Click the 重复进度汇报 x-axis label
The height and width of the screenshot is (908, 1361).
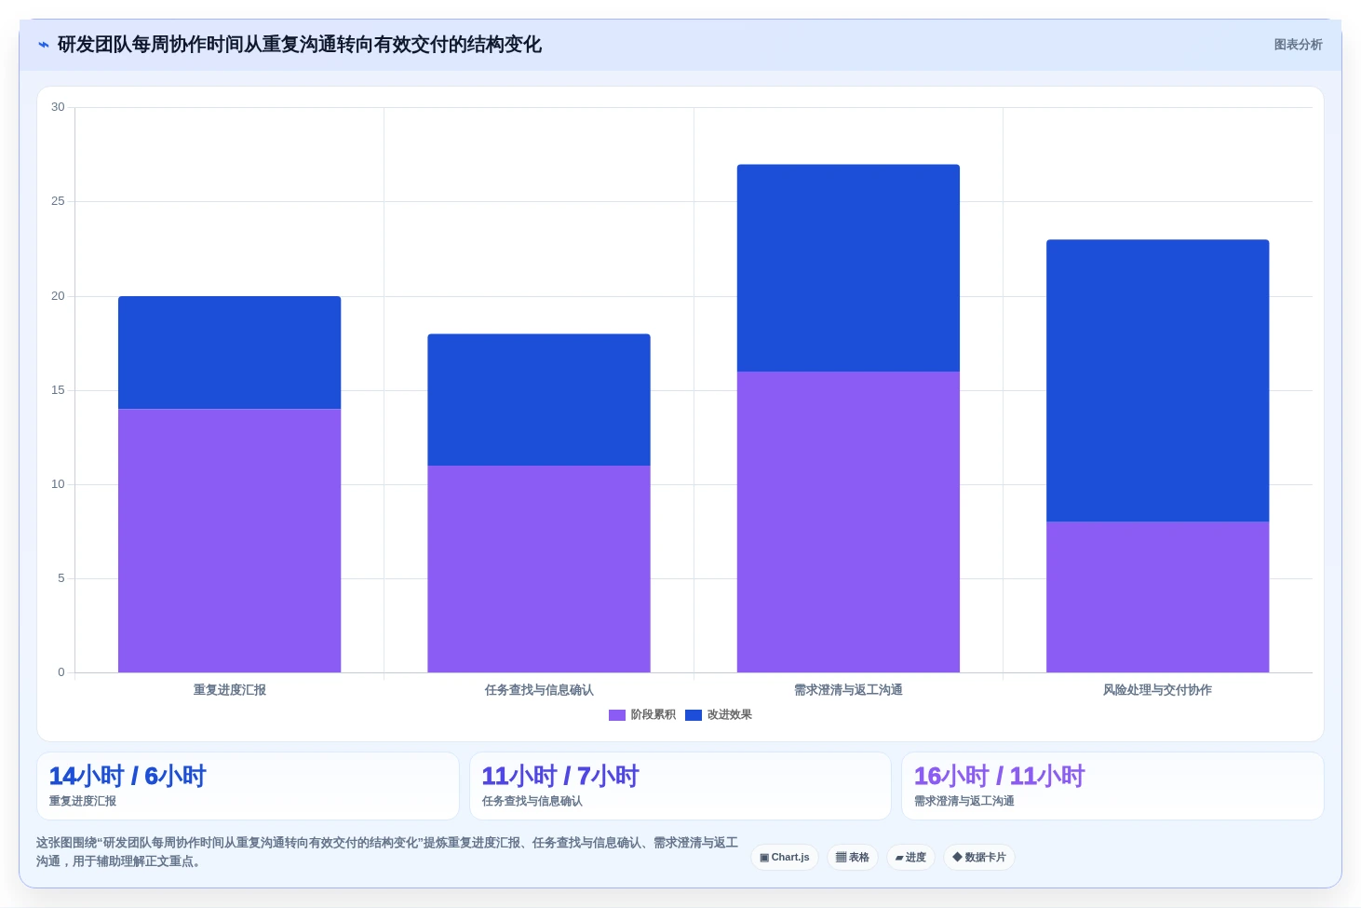click(x=230, y=690)
